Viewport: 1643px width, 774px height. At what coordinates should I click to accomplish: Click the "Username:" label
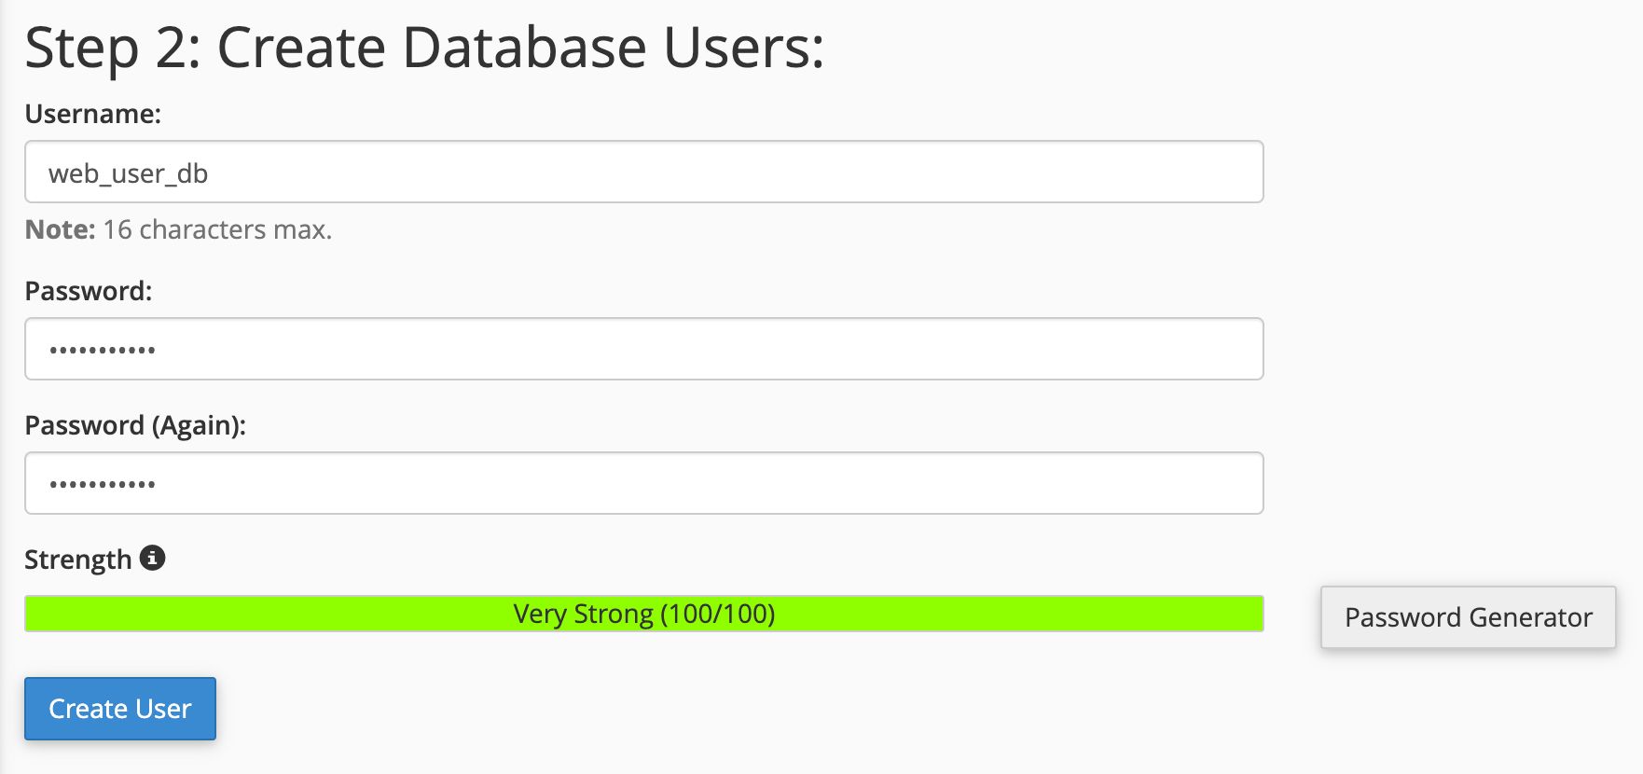click(92, 114)
